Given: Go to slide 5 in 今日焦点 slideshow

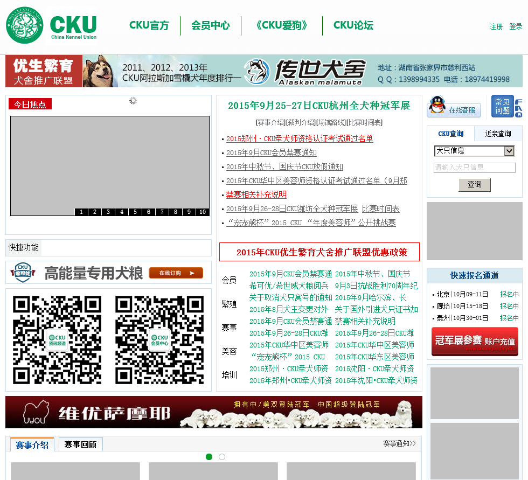Looking at the screenshot, I should [135, 212].
